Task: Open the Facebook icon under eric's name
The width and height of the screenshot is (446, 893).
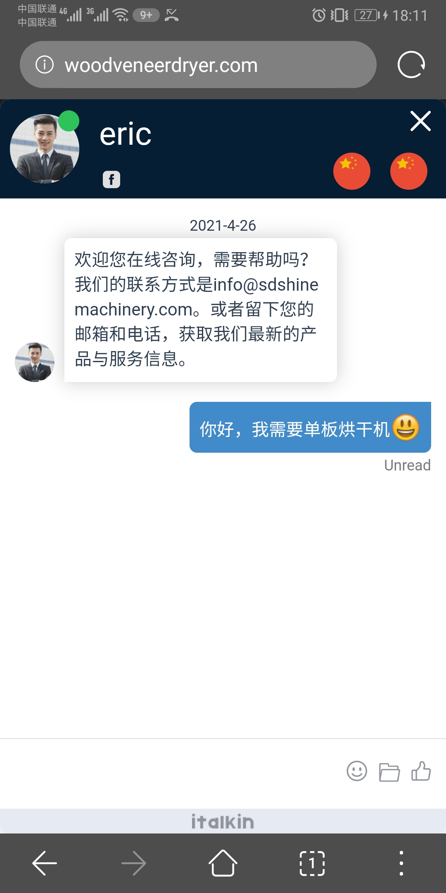Action: [x=111, y=179]
